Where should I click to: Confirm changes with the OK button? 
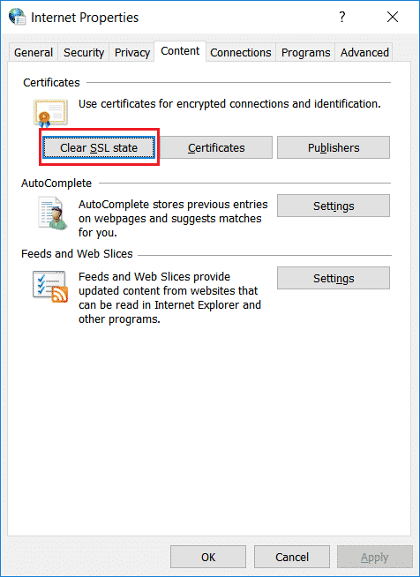[208, 557]
